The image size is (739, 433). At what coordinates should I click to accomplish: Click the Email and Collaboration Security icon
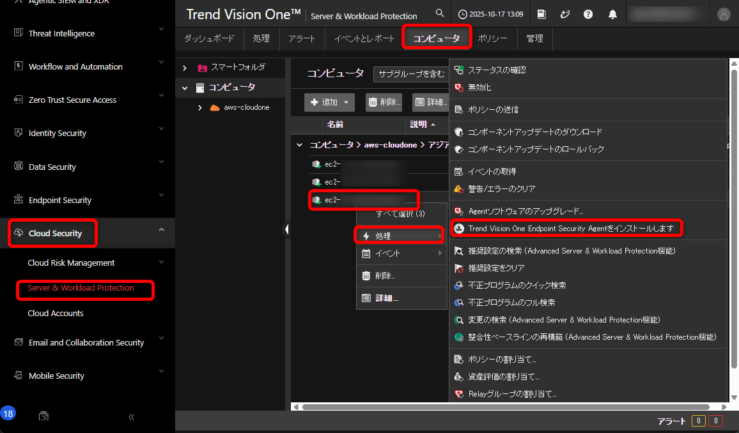[19, 342]
